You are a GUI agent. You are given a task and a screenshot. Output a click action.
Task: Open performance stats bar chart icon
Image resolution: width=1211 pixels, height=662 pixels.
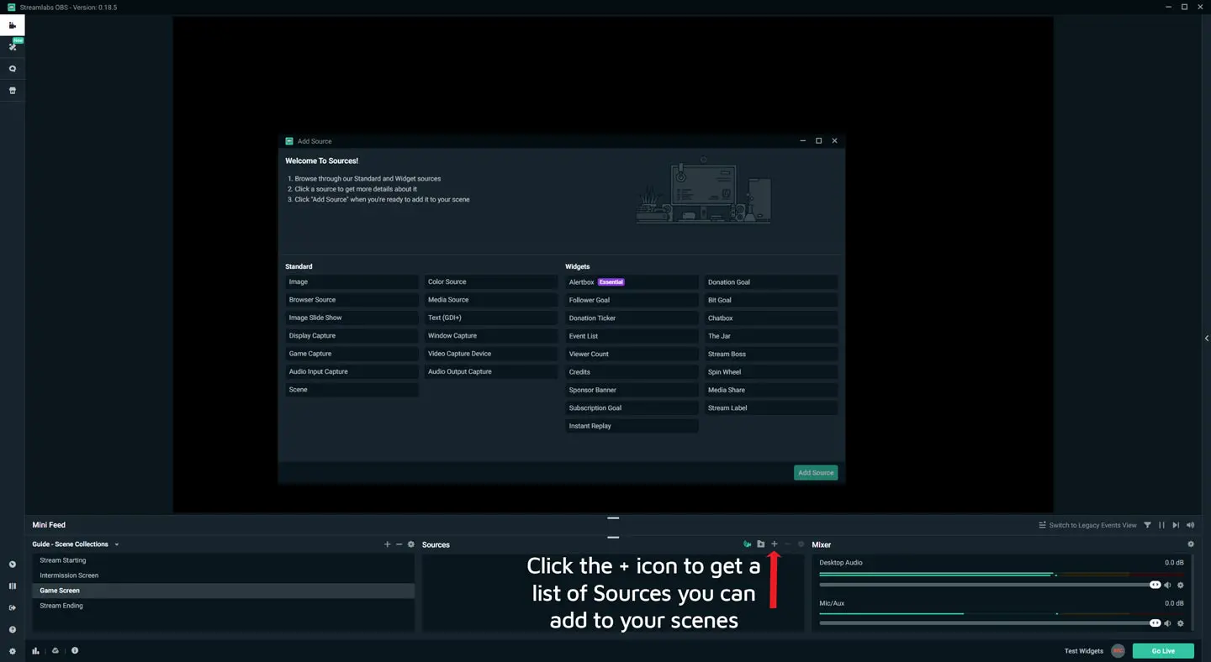(35, 650)
